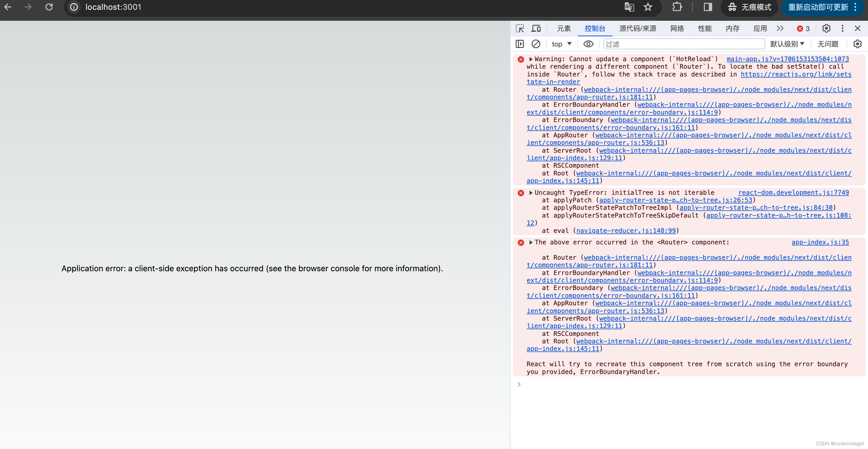Open the react-dom.development.js:7749 source link
The width and height of the screenshot is (868, 449).
pos(794,193)
